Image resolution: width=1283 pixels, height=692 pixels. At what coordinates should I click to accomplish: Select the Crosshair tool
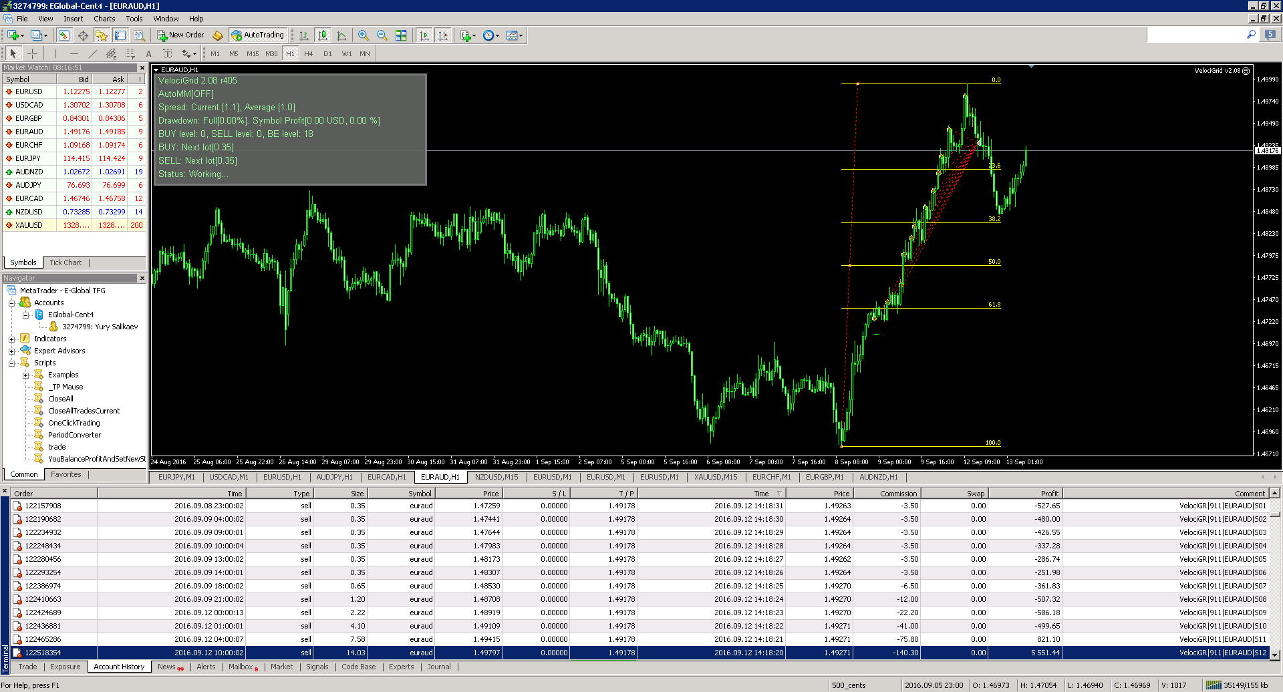pos(32,53)
